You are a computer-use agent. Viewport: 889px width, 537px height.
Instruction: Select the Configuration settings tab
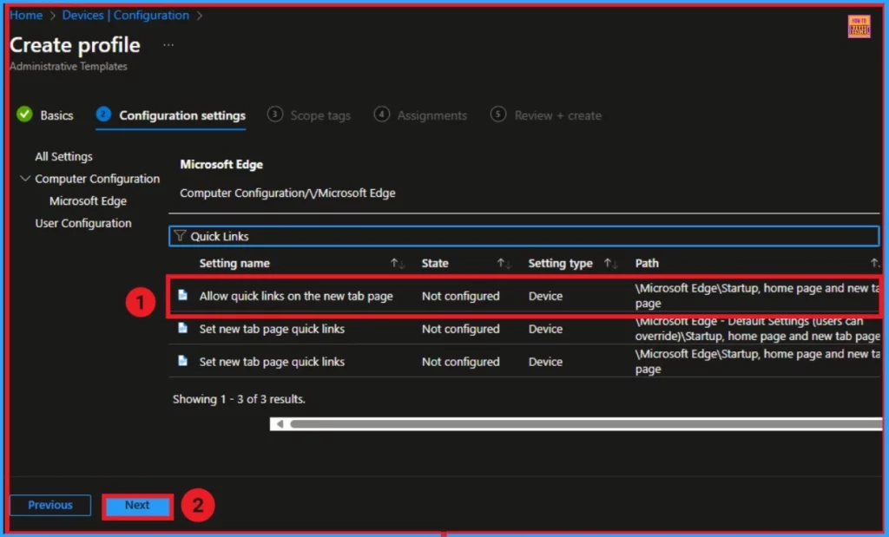[x=171, y=115]
